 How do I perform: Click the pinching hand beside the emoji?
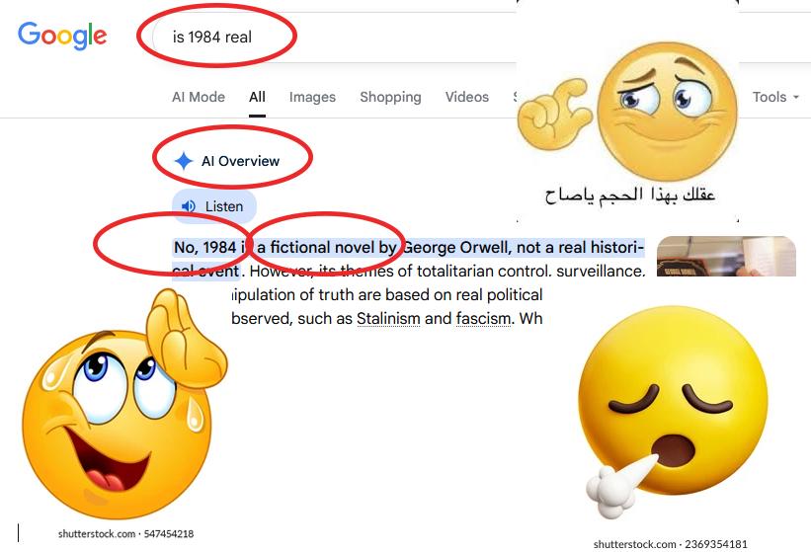[553, 114]
